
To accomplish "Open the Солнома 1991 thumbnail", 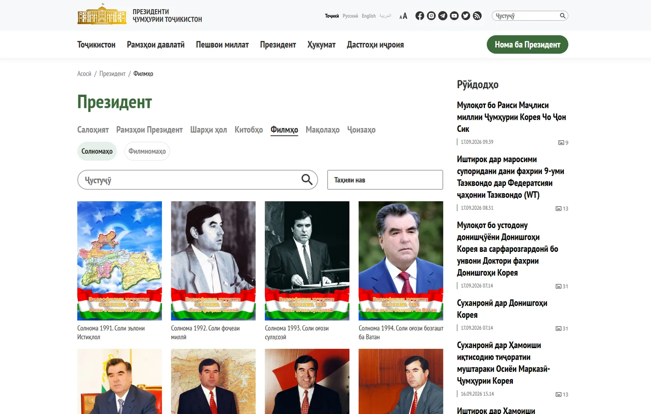I will pyautogui.click(x=120, y=261).
